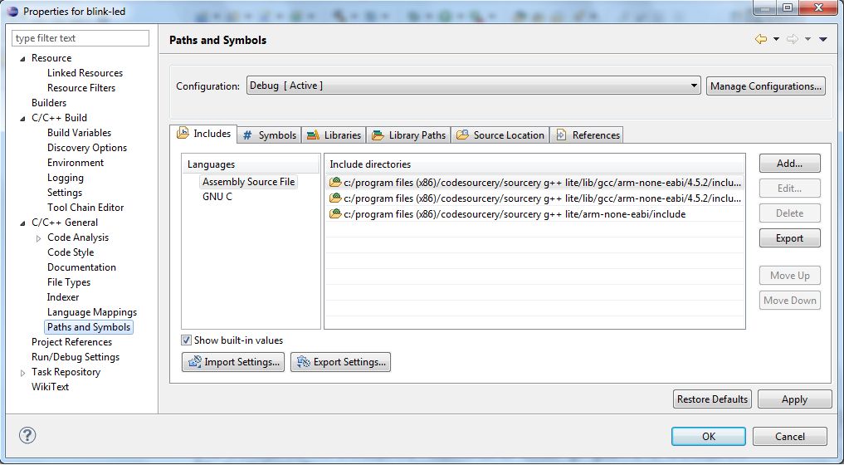This screenshot has width=844, height=465.
Task: Select Tool Chain Editor in tree
Action: point(85,208)
